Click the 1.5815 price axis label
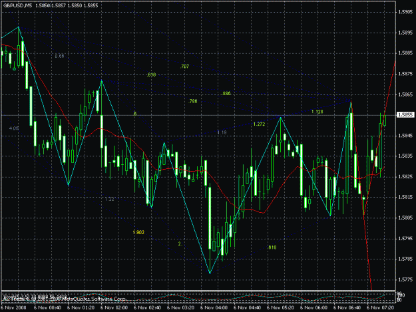This screenshot has height=312, width=416. [405, 197]
